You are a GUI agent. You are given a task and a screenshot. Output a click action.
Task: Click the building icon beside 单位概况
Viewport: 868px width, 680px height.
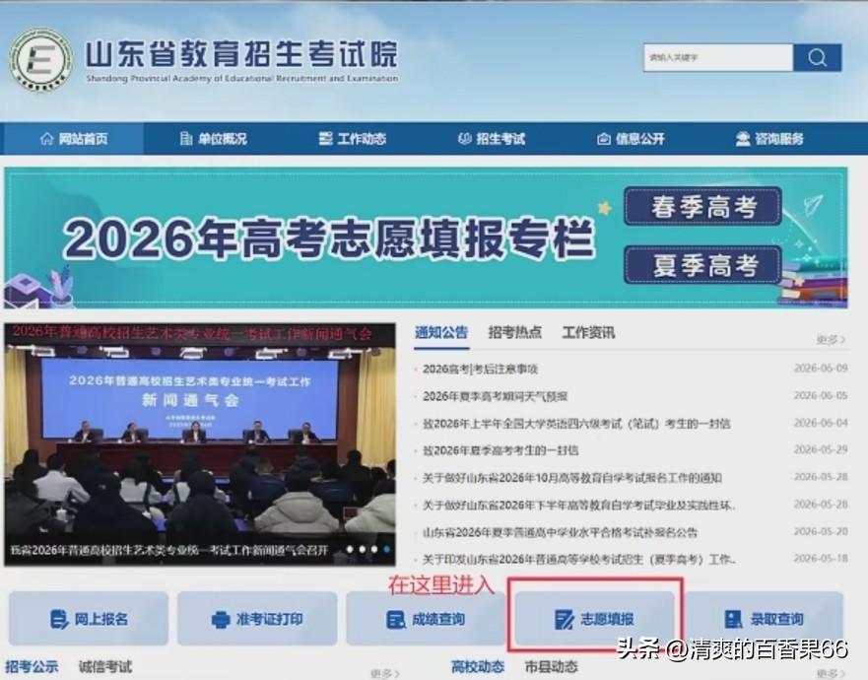(x=186, y=138)
